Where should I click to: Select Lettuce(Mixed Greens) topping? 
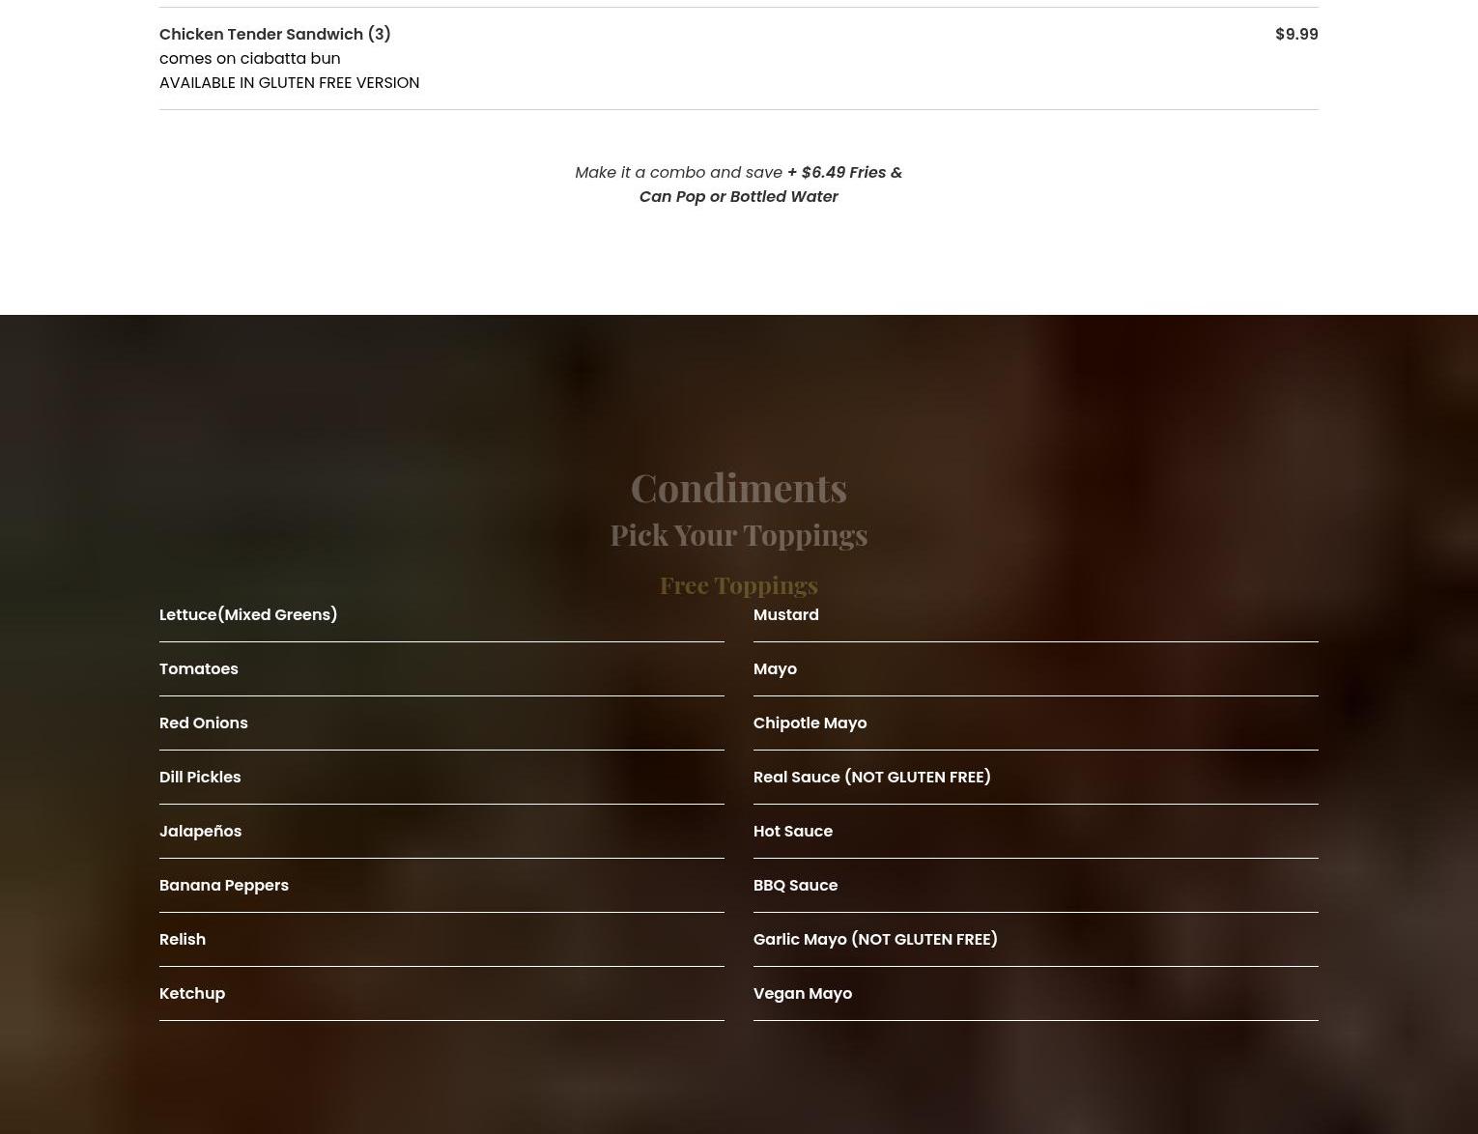pos(248,615)
